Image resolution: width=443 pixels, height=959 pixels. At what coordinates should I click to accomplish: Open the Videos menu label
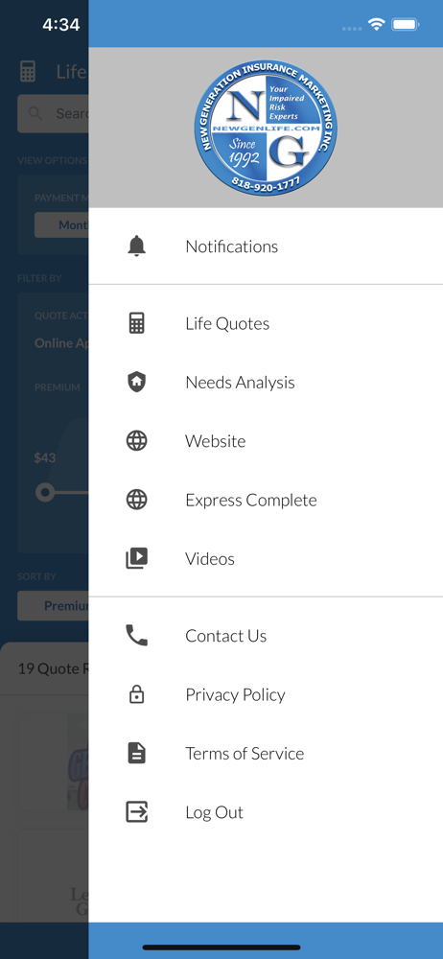coord(210,558)
